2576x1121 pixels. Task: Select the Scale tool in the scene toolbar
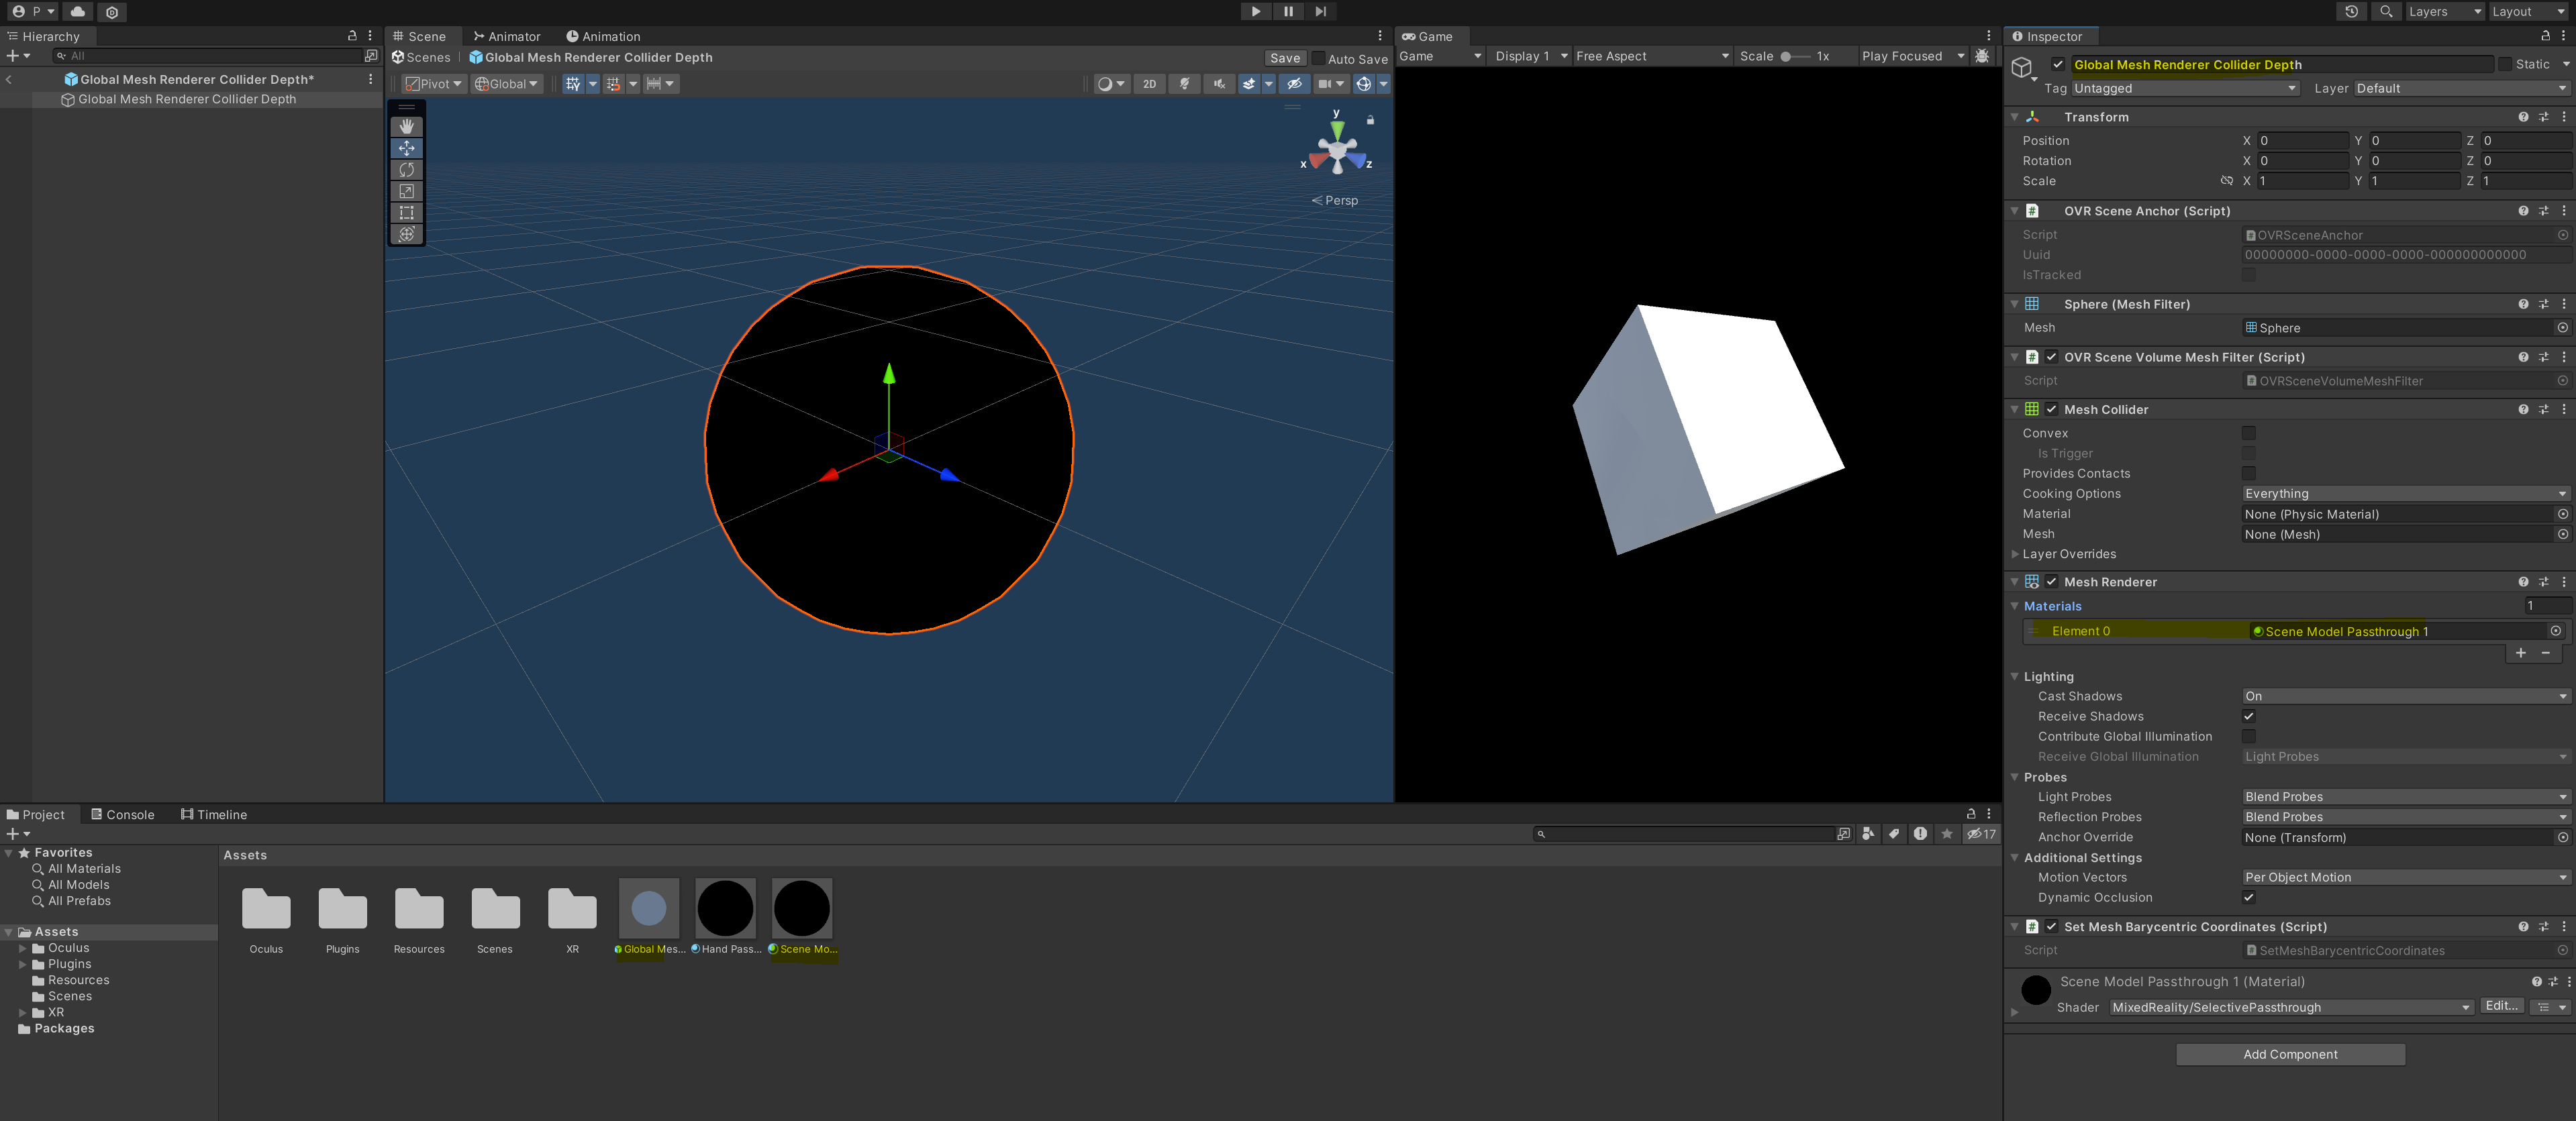(406, 191)
